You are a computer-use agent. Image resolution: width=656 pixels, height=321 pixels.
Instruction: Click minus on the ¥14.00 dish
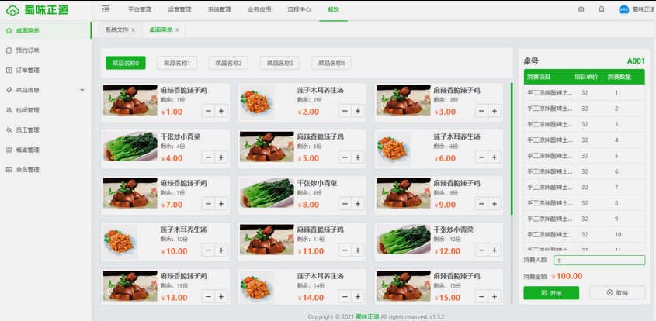point(345,297)
